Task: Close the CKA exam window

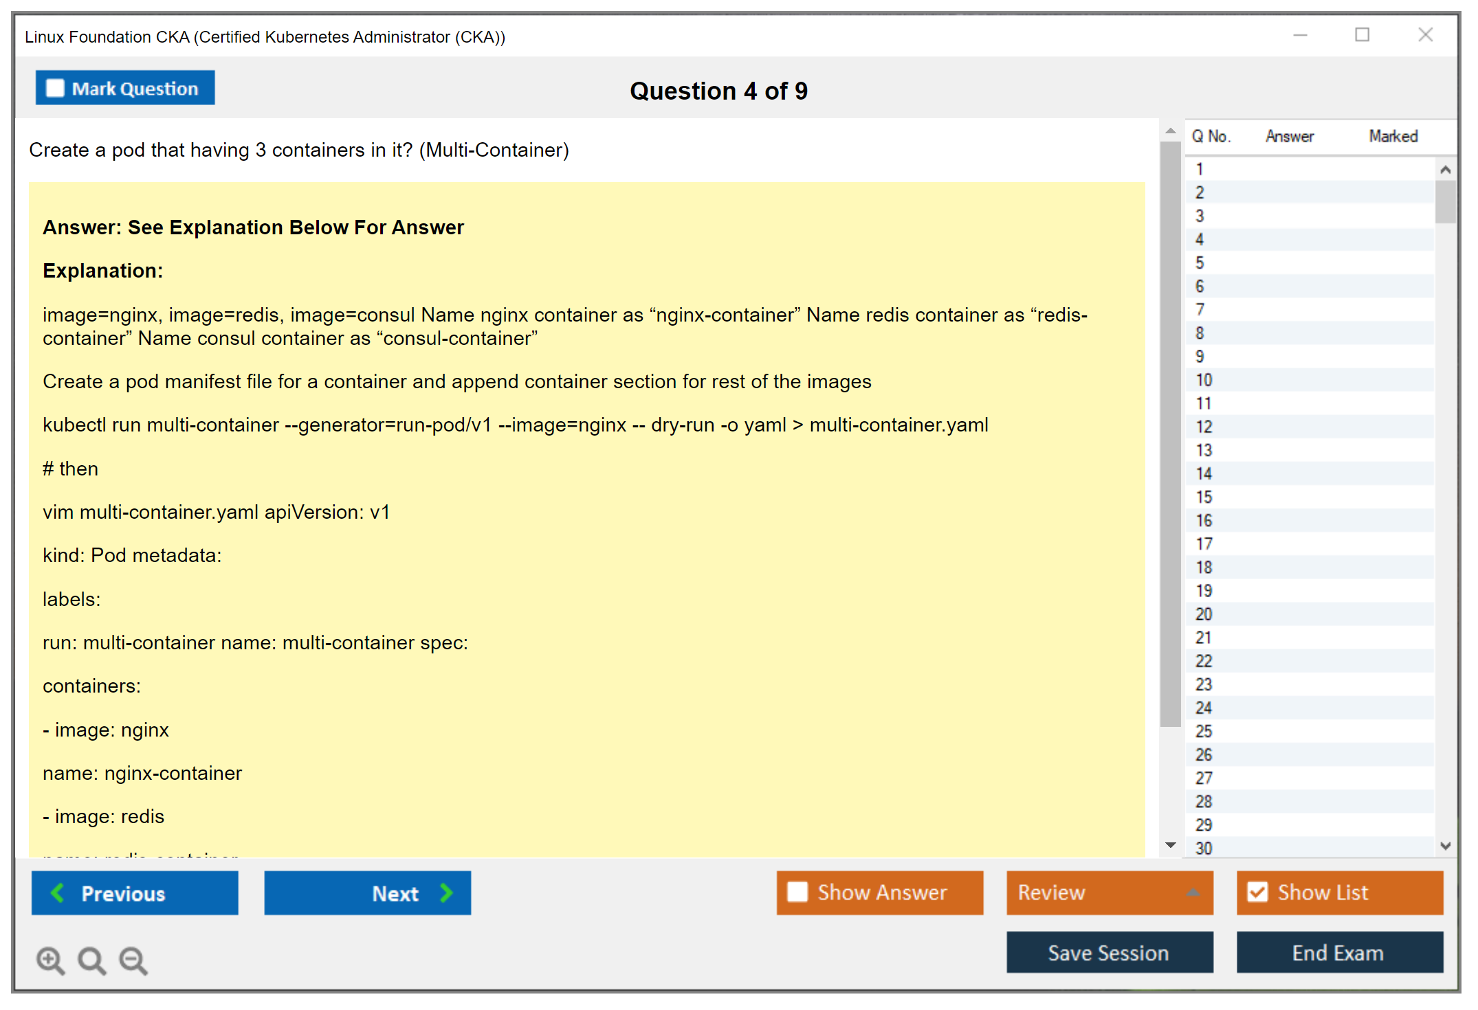Action: click(1425, 35)
